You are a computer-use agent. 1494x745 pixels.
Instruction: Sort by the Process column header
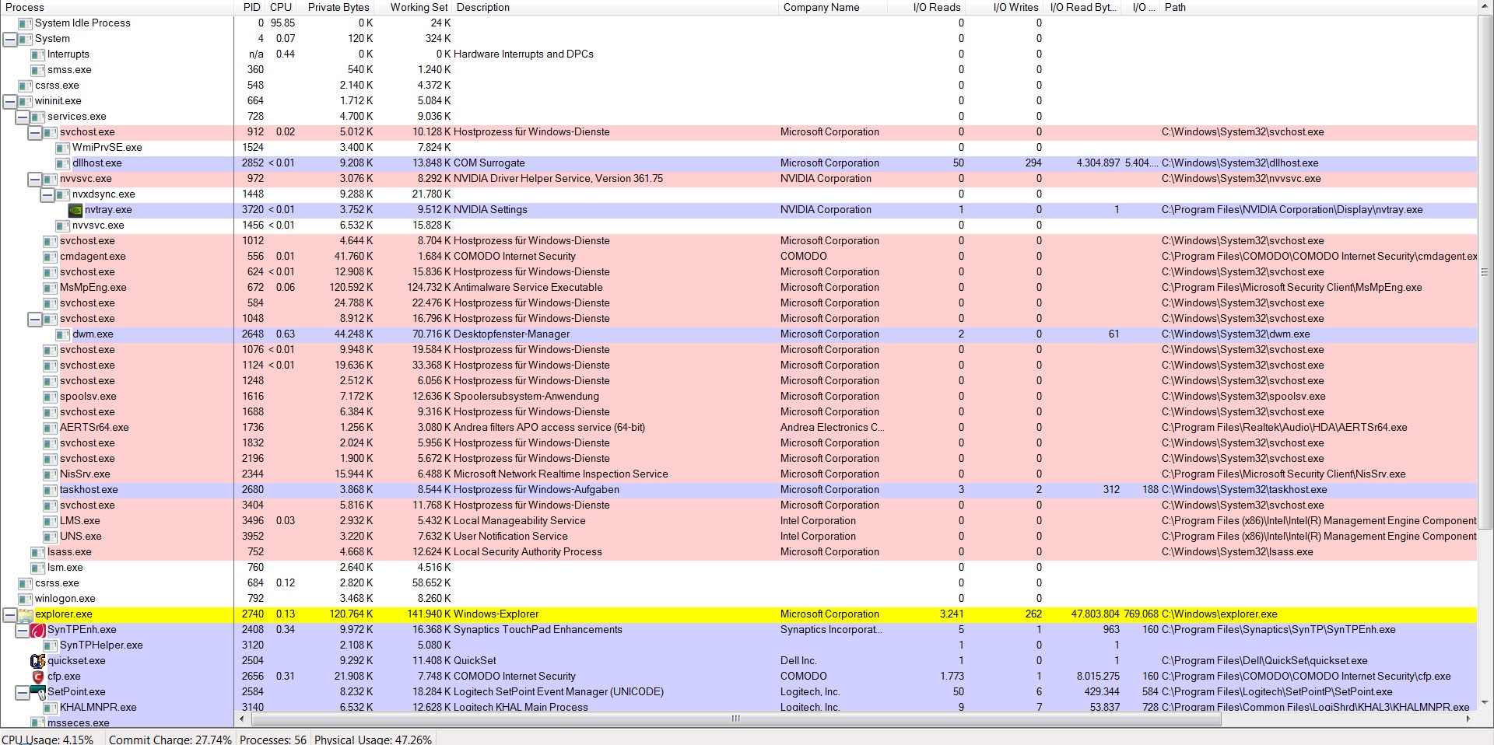(x=117, y=7)
